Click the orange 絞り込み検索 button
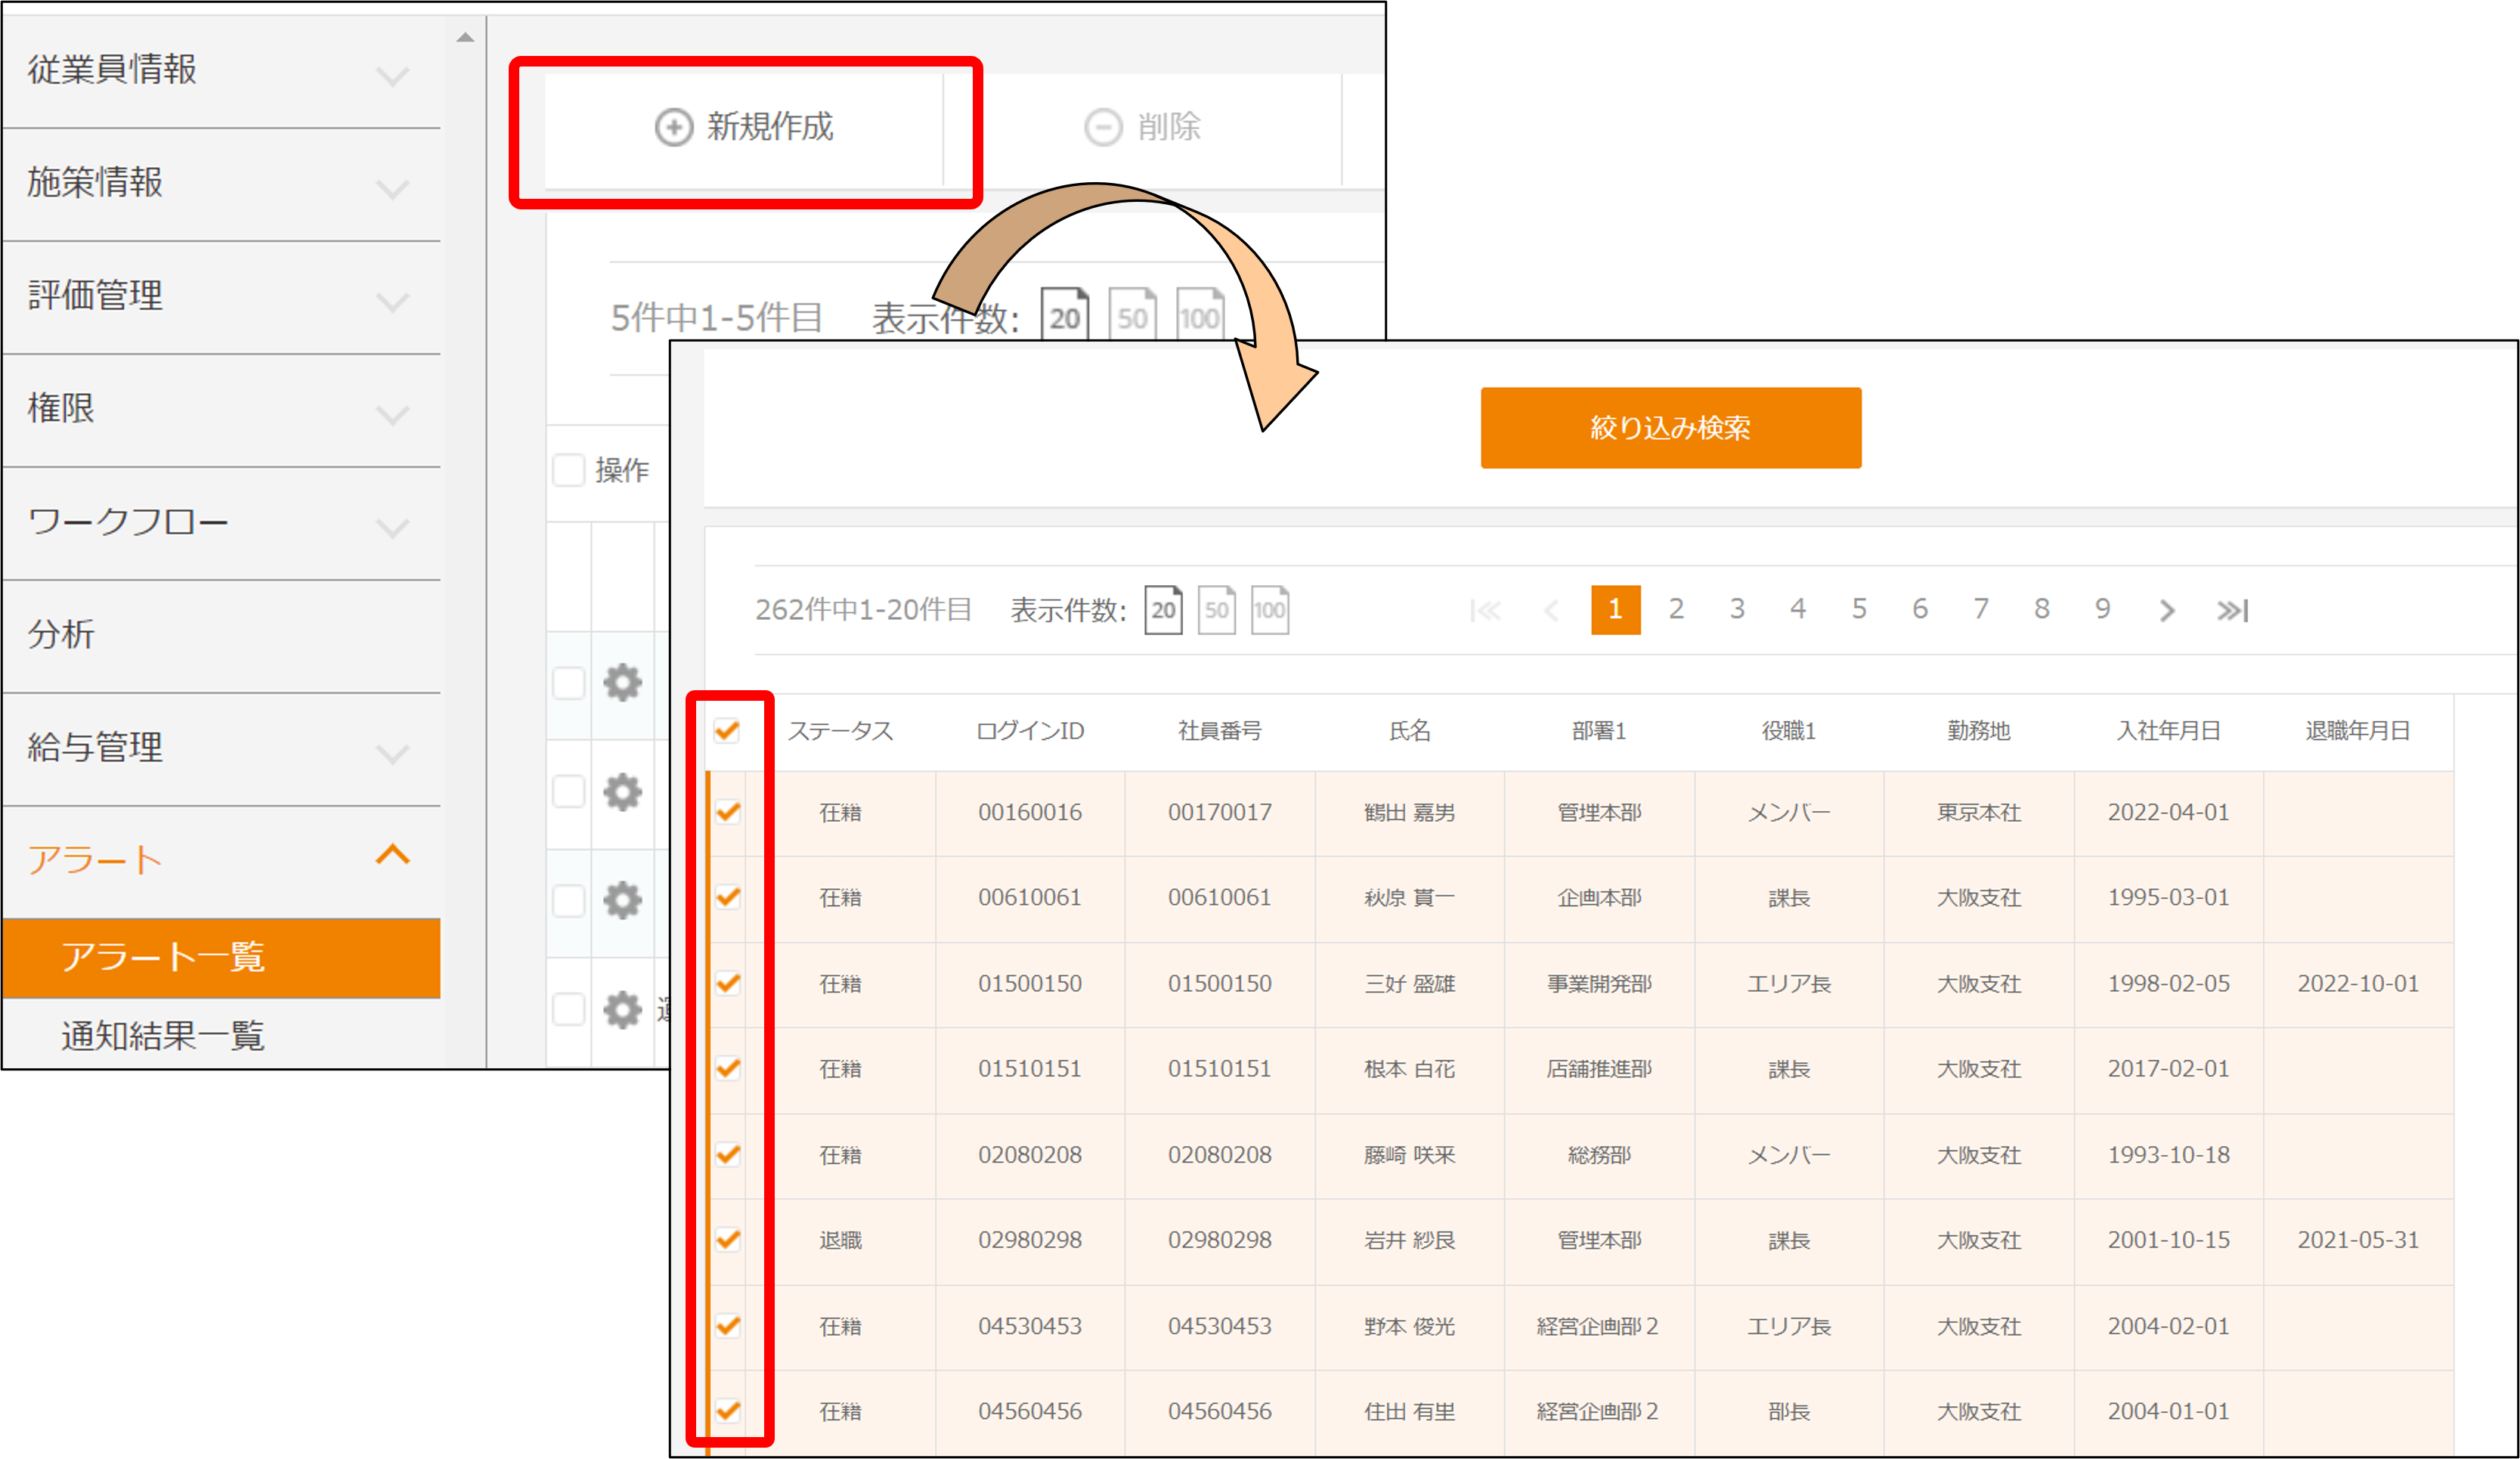2520x1459 pixels. [x=1670, y=427]
